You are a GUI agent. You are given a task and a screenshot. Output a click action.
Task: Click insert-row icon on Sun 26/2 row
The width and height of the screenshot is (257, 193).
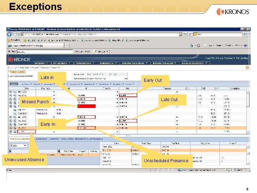tap(15, 113)
